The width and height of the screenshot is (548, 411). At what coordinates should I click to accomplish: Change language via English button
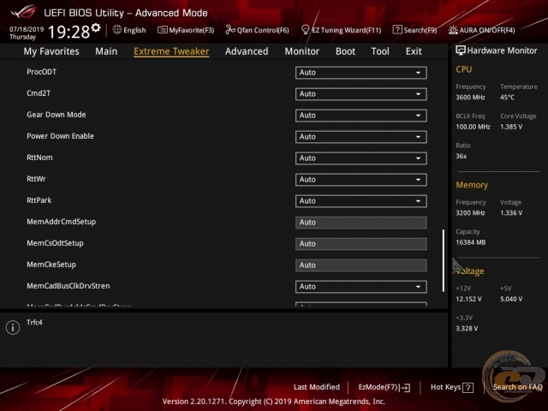(129, 30)
